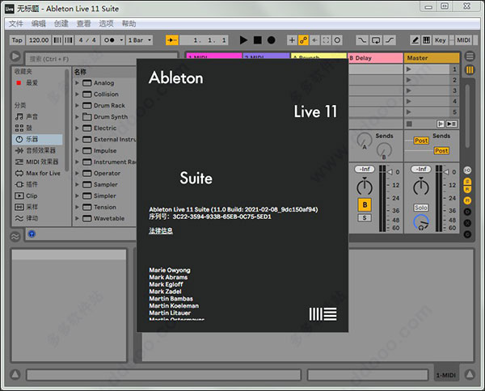Image resolution: width=485 pixels, height=391 pixels.
Task: Click the B Delay track activator button
Action: coord(365,204)
